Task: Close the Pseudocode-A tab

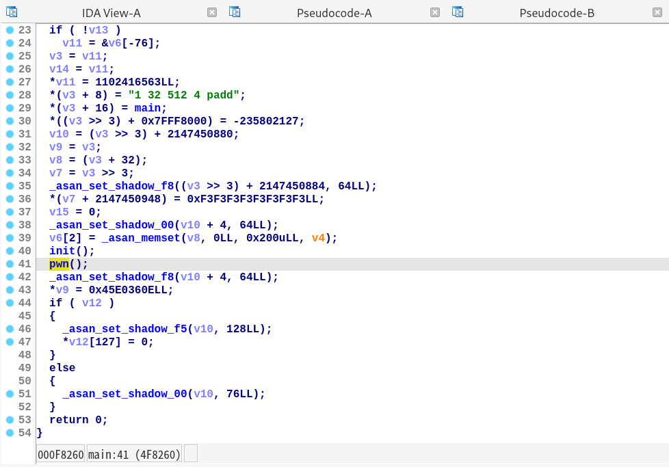Action: [435, 12]
